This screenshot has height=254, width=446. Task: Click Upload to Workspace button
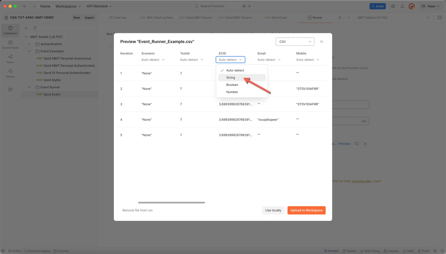point(306,210)
